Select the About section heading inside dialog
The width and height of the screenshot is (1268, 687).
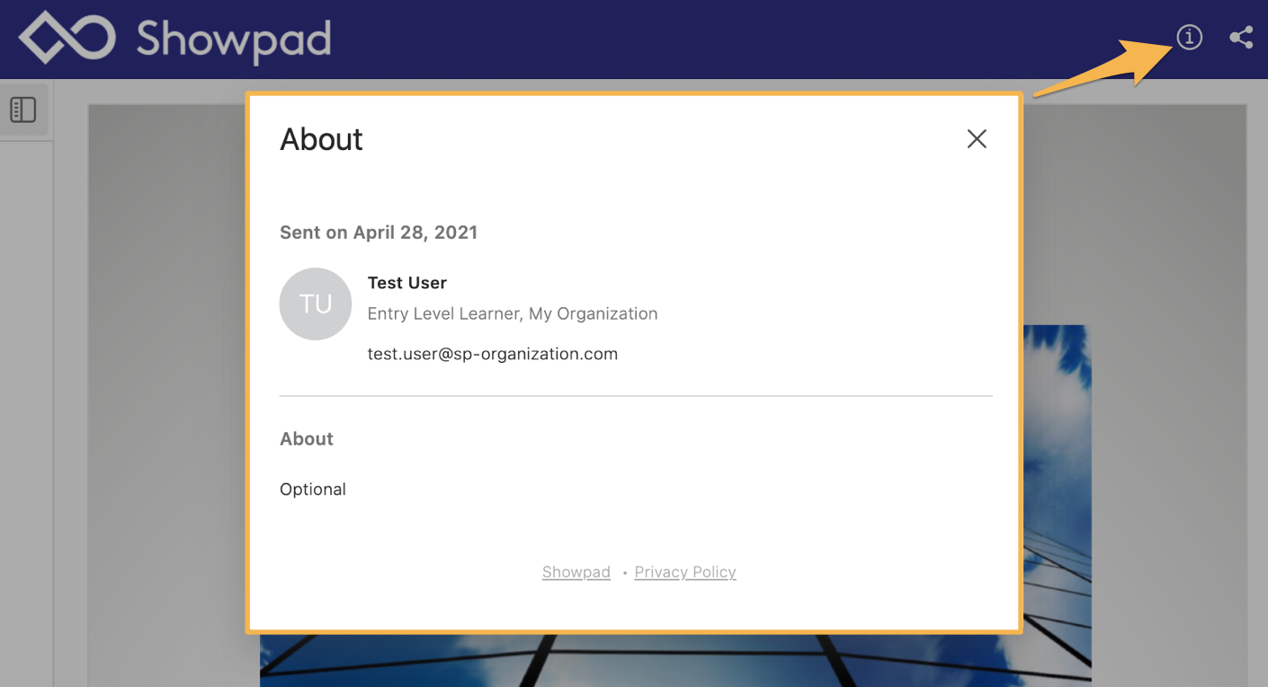coord(307,438)
